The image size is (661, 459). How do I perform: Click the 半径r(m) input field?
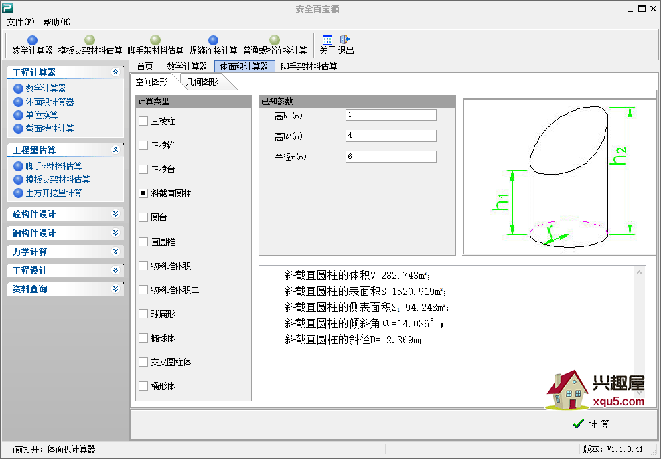coord(391,157)
